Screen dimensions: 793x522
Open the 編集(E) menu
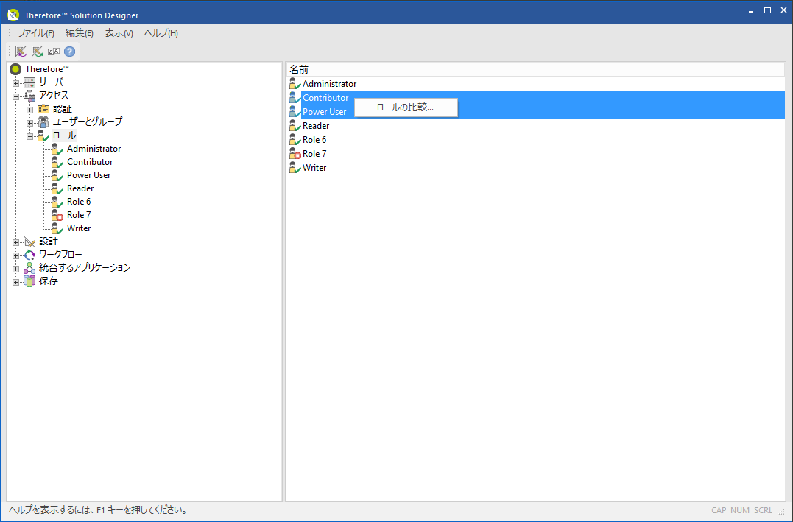click(80, 33)
